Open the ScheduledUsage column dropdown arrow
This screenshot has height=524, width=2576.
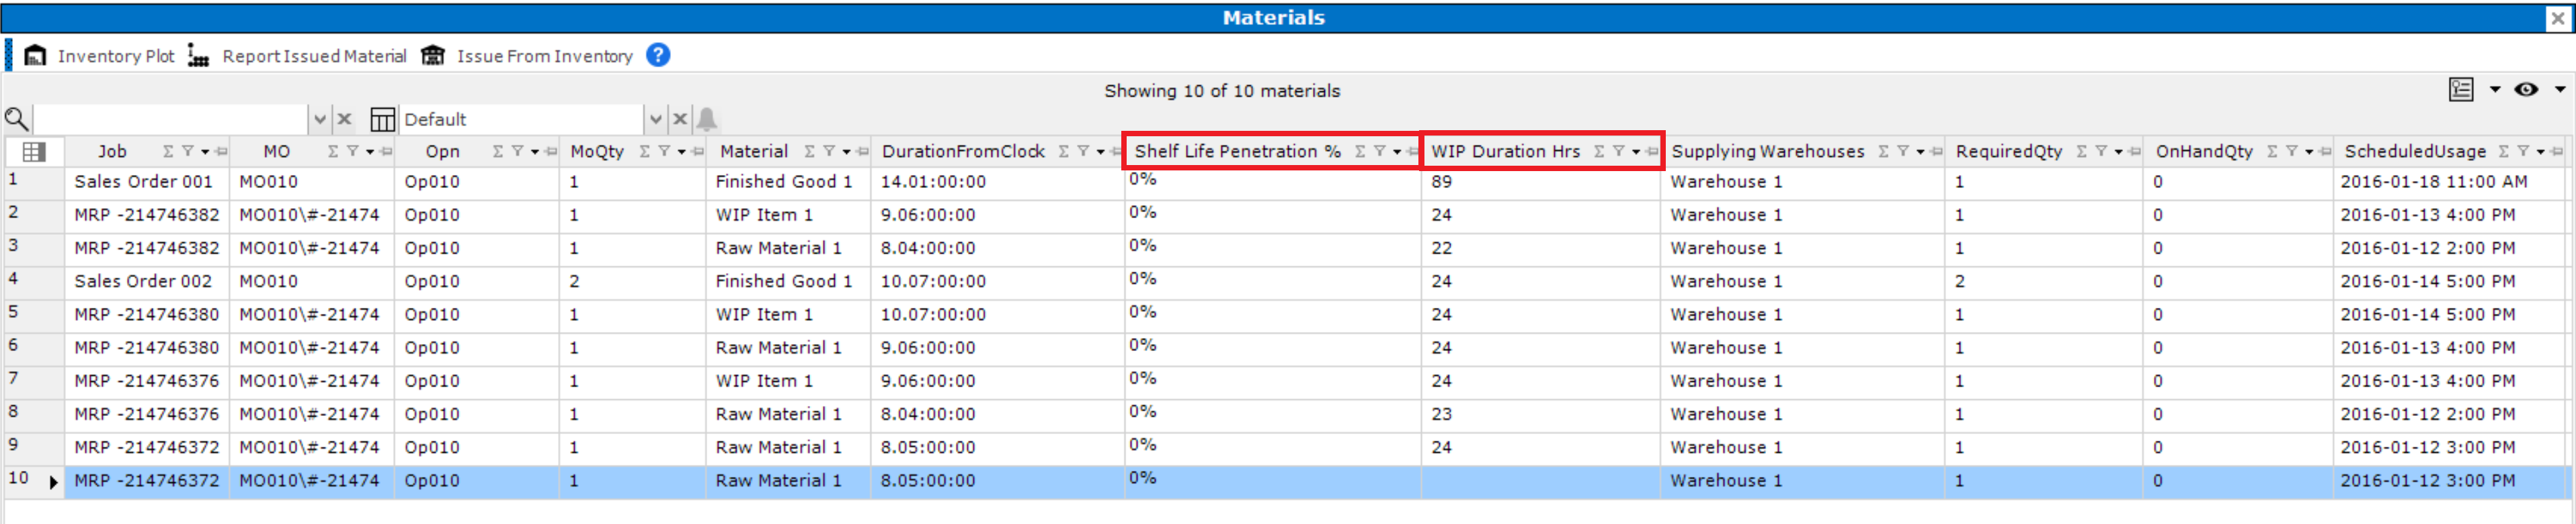click(2541, 152)
